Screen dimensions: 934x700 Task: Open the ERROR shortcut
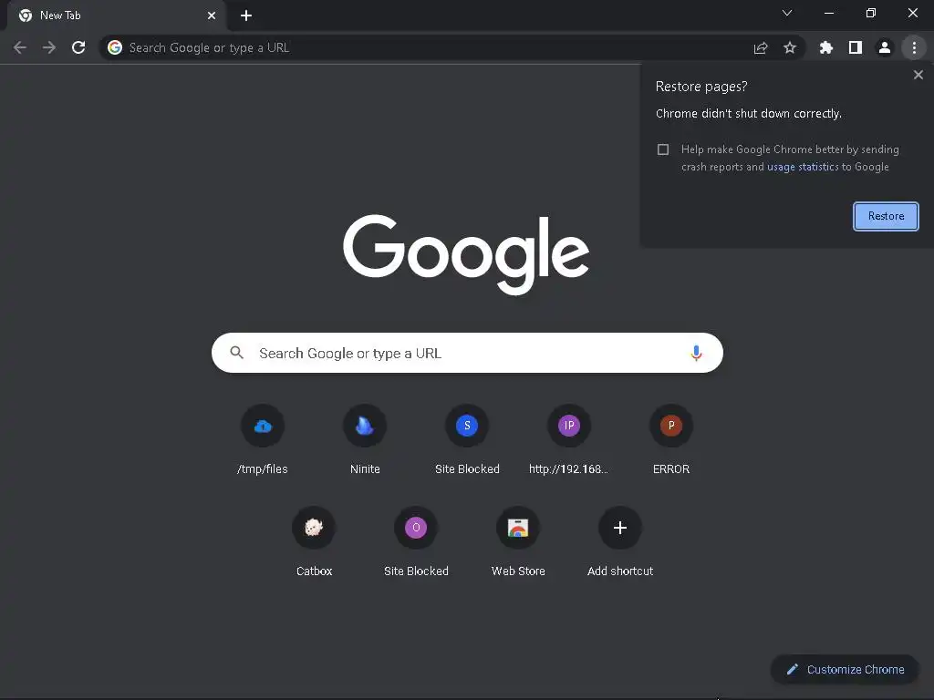671,440
